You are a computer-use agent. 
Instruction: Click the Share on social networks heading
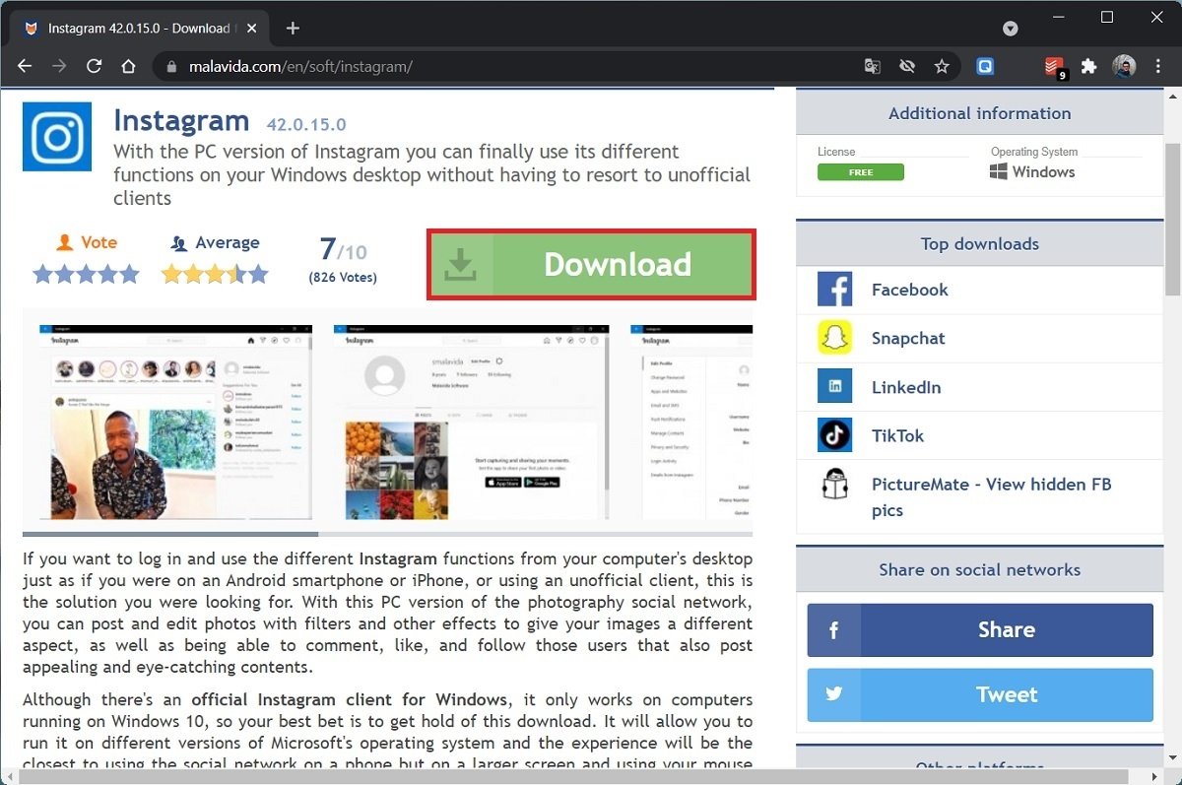tap(979, 569)
